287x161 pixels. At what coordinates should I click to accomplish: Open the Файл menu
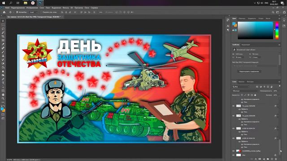(x=7, y=8)
